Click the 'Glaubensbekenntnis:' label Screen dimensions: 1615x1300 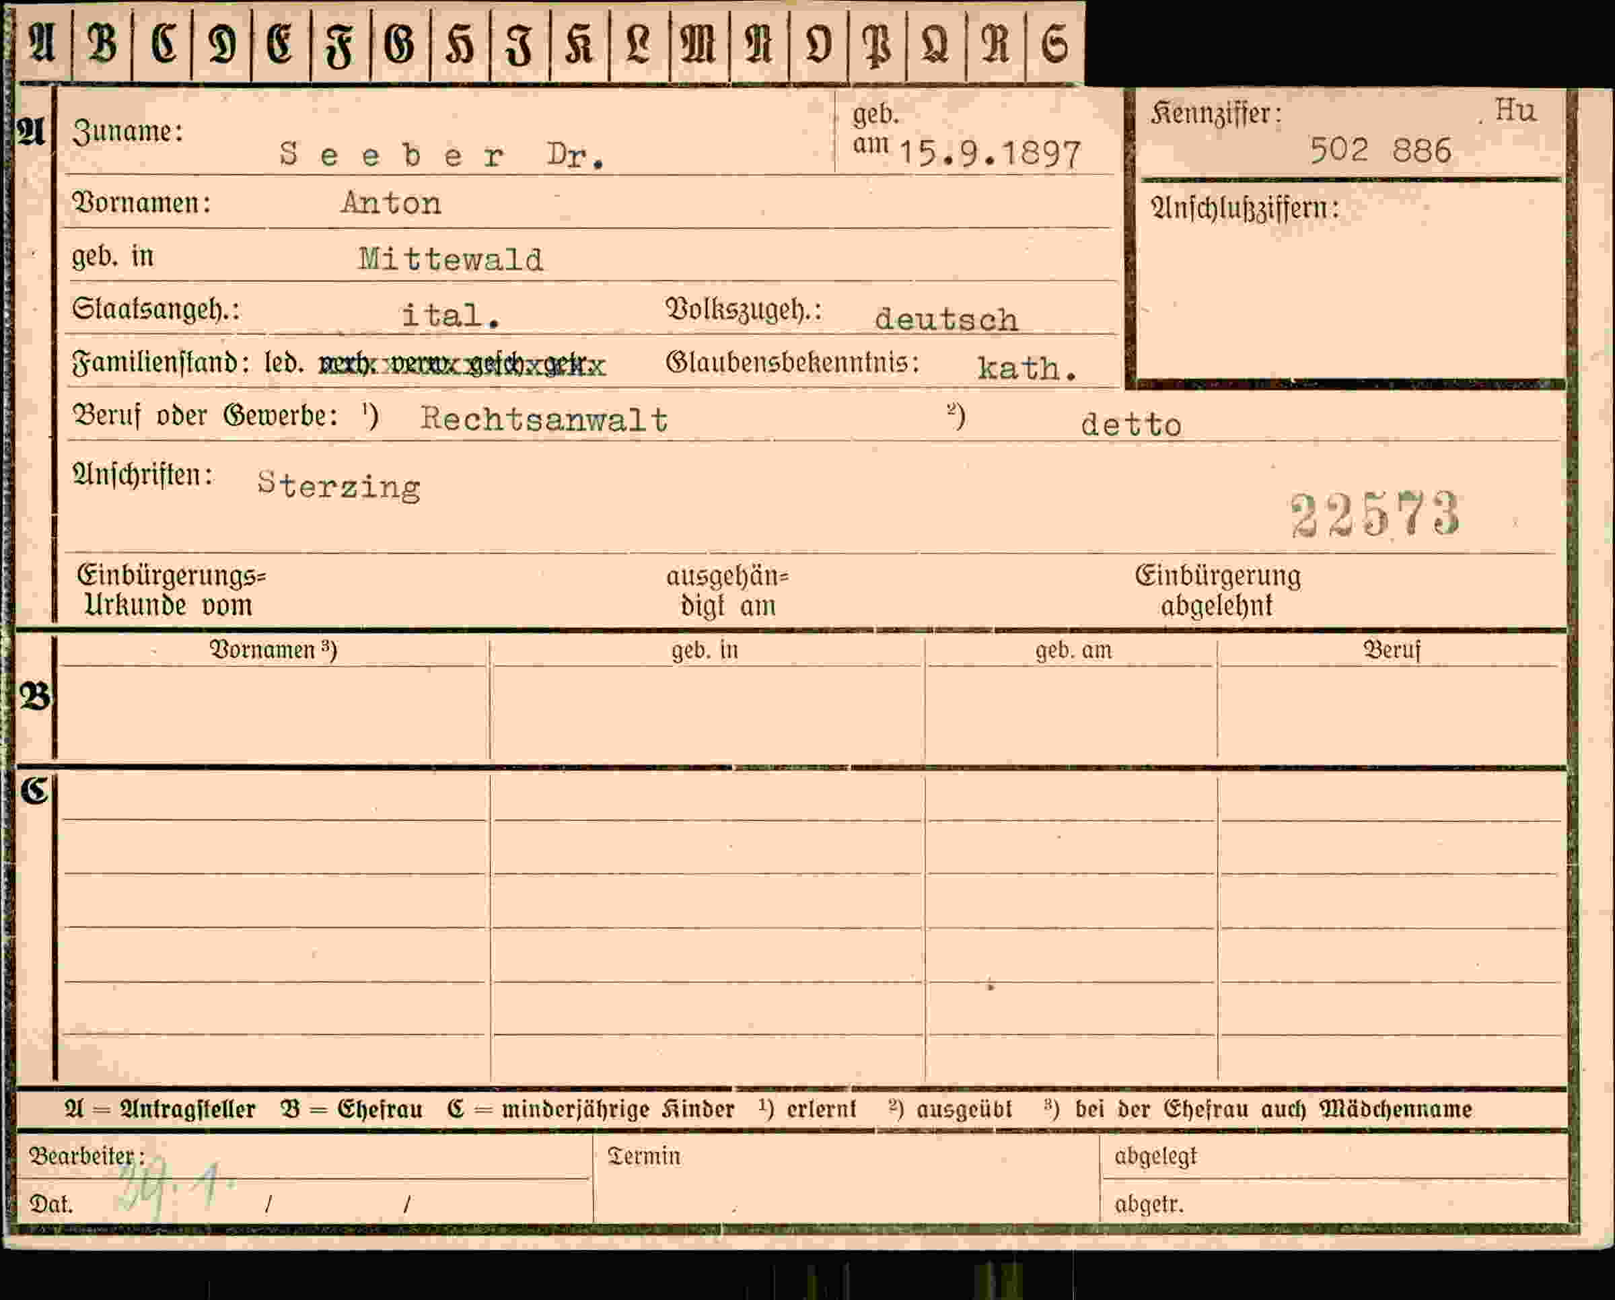pyautogui.click(x=793, y=363)
